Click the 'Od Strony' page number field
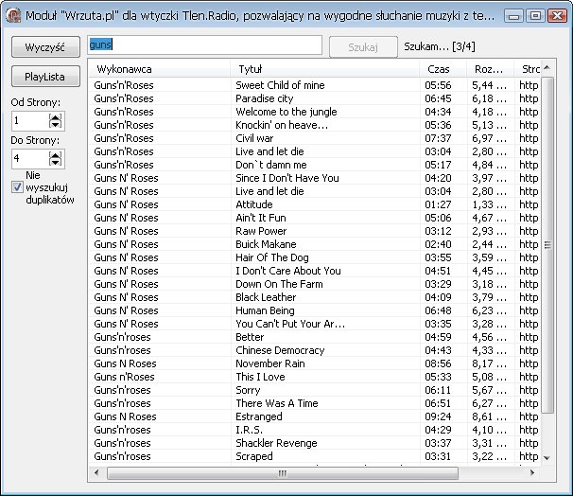Viewport: 573px width, 496px height. click(28, 120)
